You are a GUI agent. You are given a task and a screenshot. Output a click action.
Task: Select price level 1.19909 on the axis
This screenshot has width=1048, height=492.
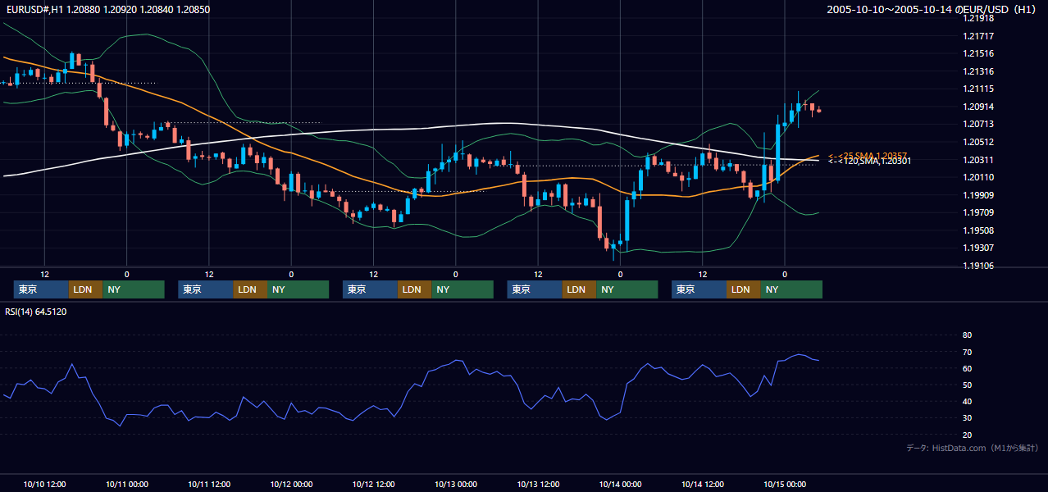coord(979,195)
